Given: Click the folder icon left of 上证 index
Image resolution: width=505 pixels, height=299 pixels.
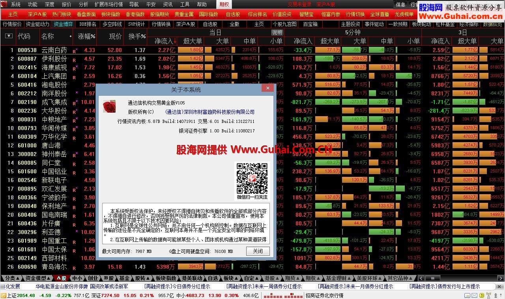Looking at the screenshot, I should (x=4, y=295).
